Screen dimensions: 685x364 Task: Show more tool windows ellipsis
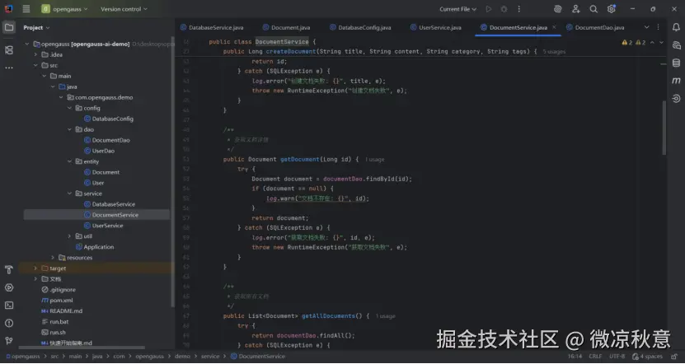click(9, 68)
